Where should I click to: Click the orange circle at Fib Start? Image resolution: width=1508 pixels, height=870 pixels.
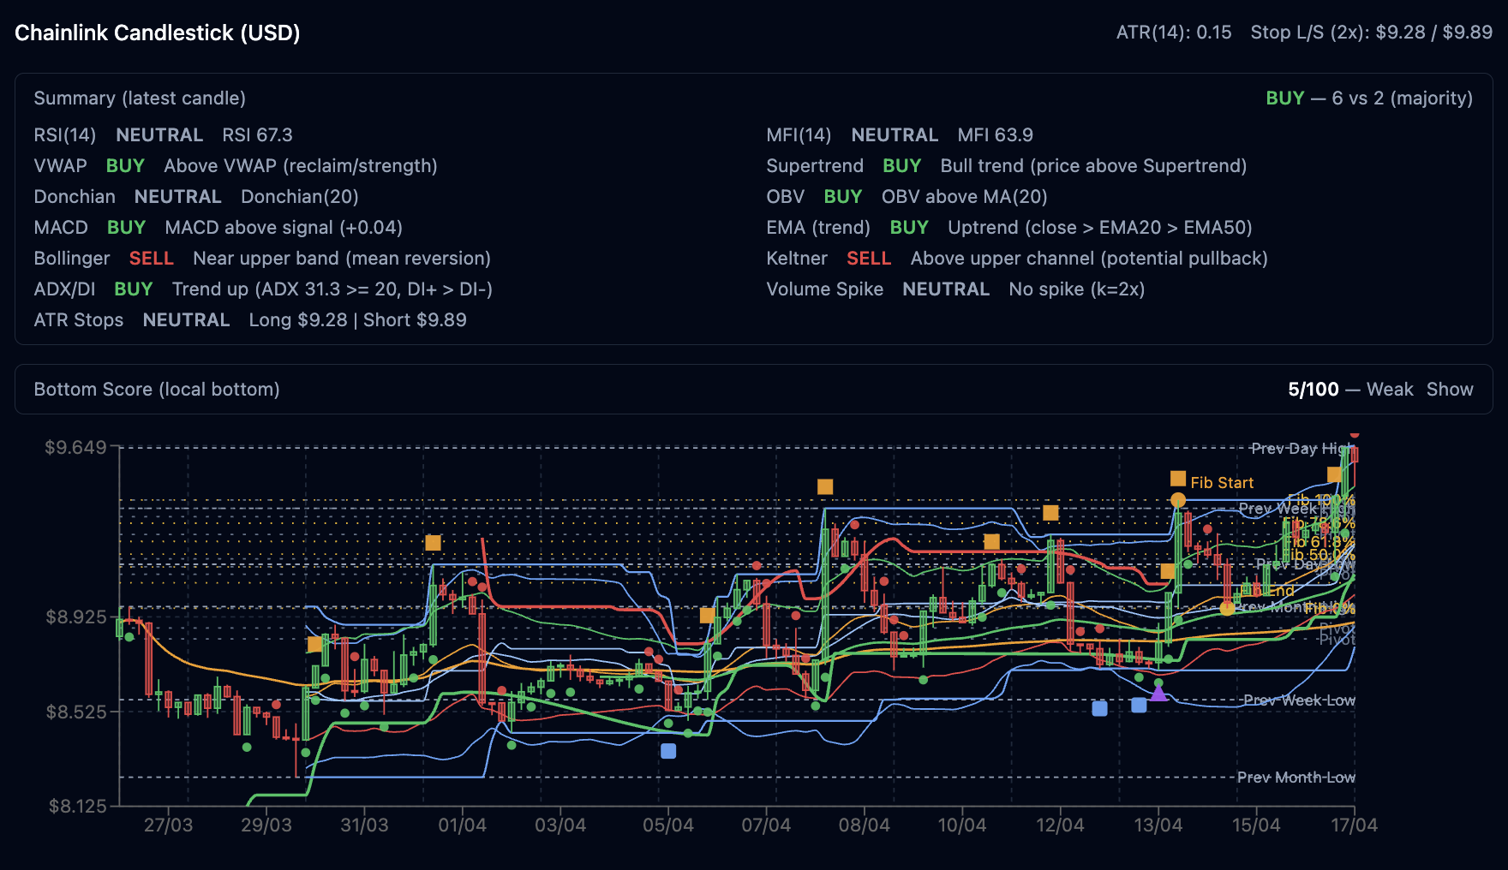click(1178, 500)
